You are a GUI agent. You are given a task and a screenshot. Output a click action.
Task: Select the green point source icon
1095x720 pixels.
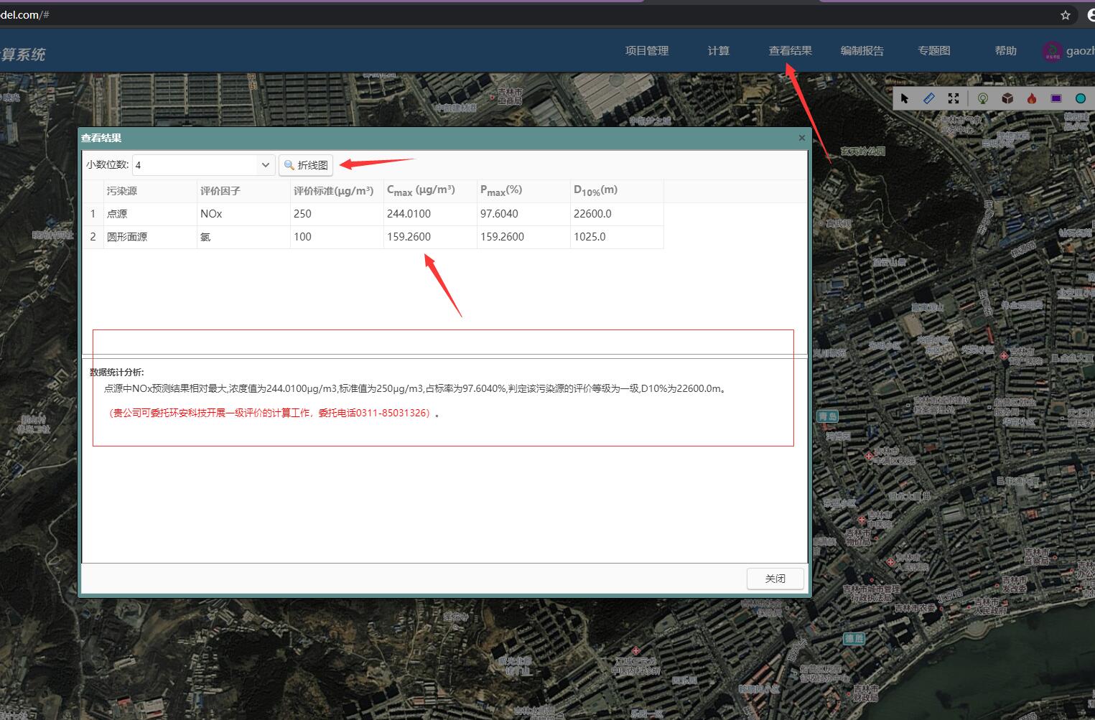(983, 98)
